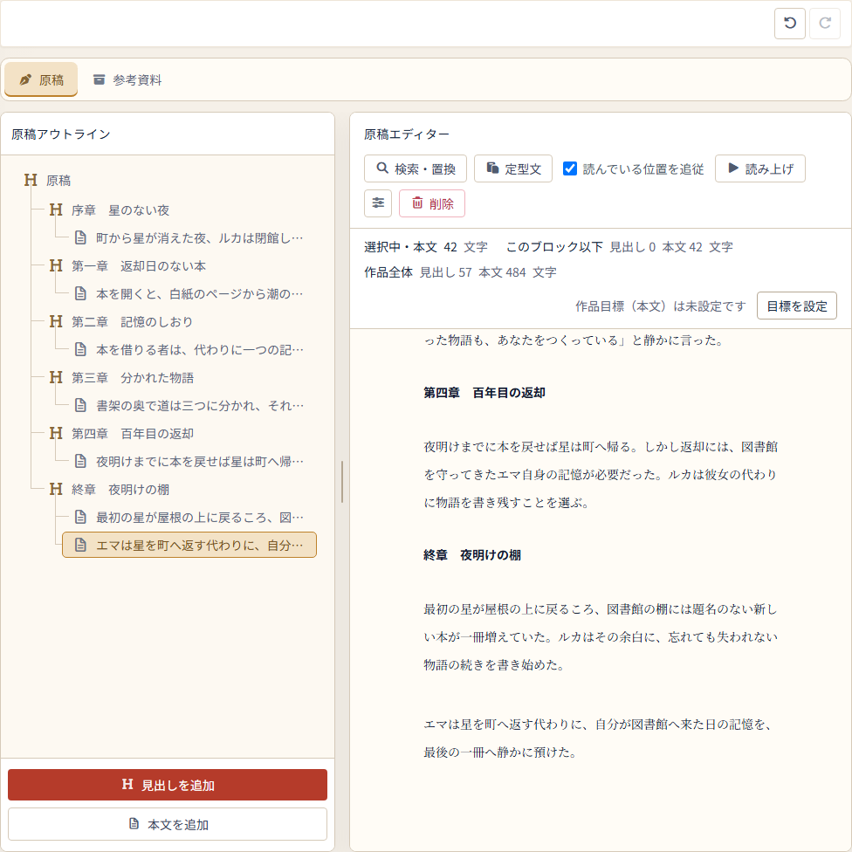852x852 pixels.
Task: Click document icon of 本を開くと row
Action: 80,293
